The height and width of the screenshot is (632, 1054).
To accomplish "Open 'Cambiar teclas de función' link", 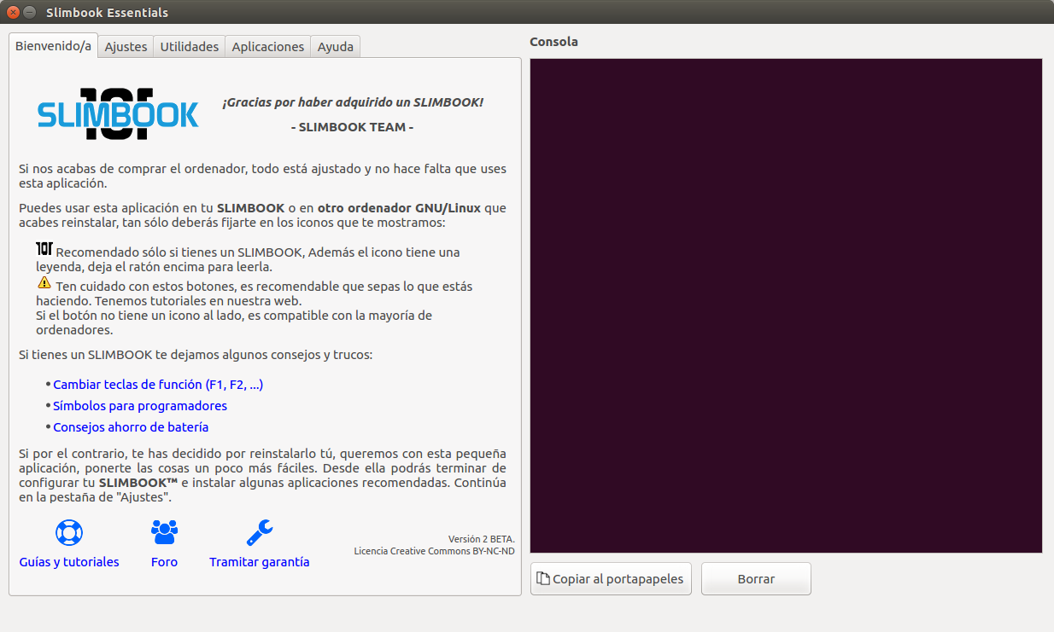I will (158, 385).
